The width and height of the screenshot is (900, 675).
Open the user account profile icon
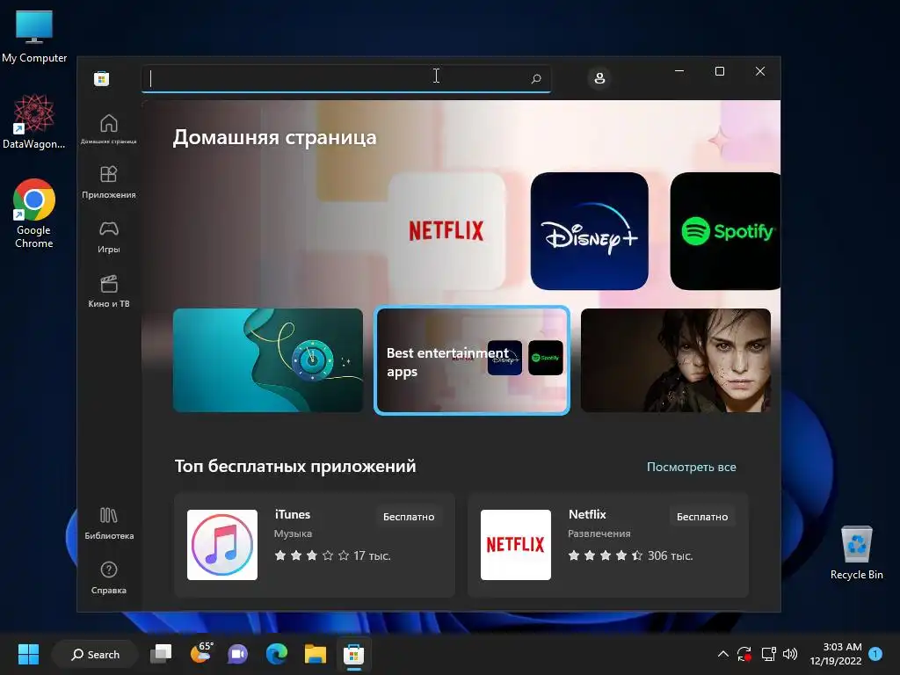(599, 78)
